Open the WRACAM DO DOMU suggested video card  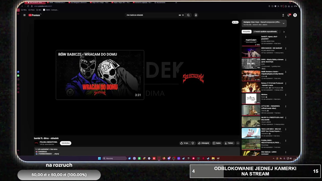100,75
